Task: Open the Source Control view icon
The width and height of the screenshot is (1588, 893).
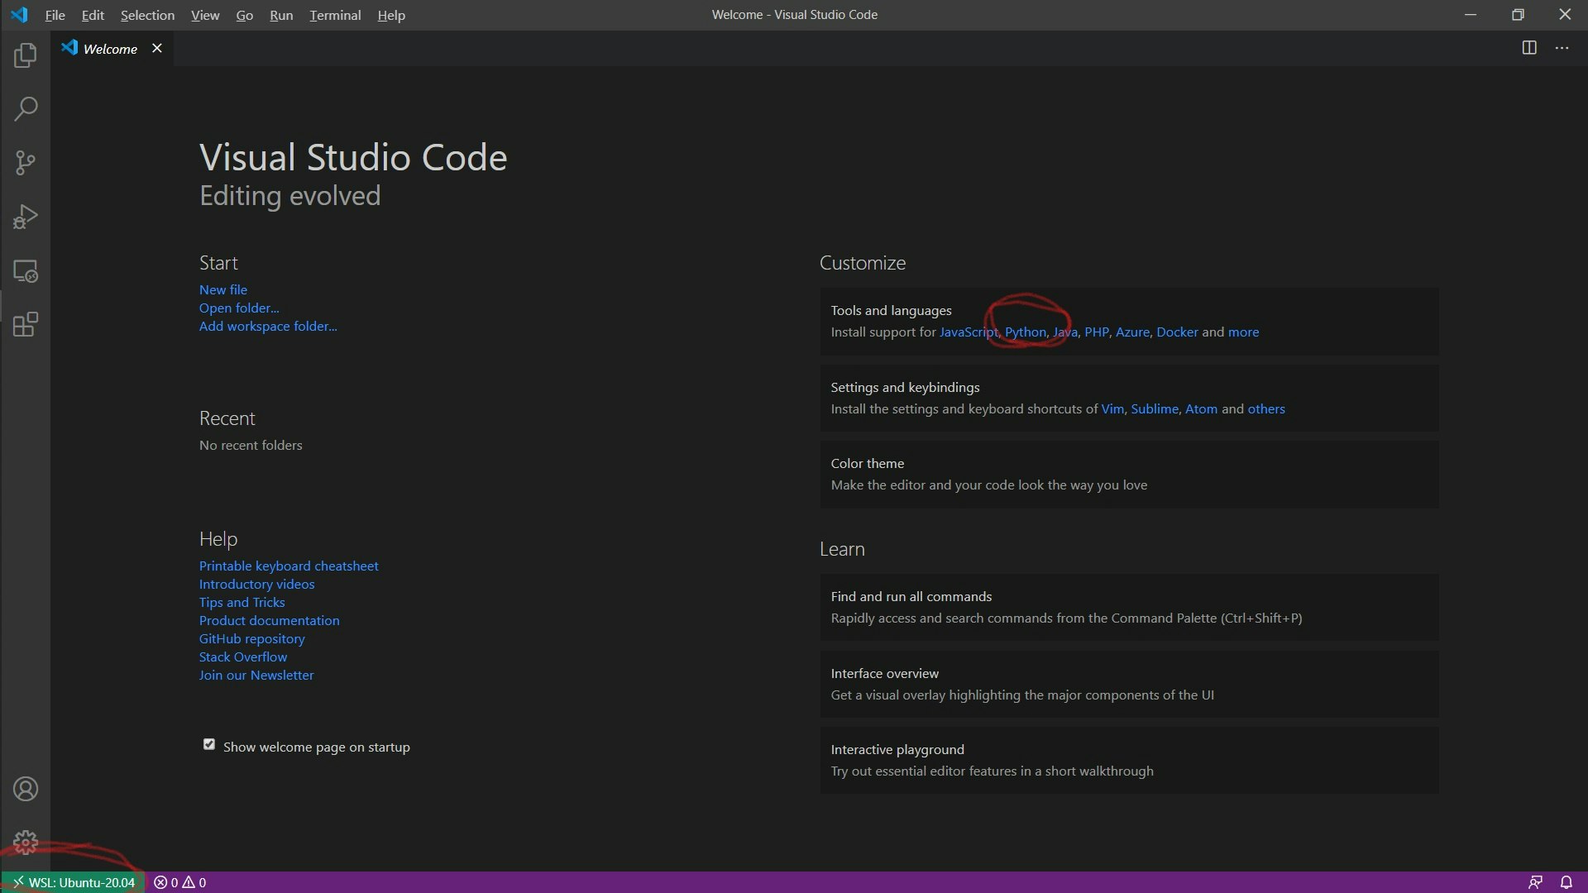Action: tap(26, 163)
